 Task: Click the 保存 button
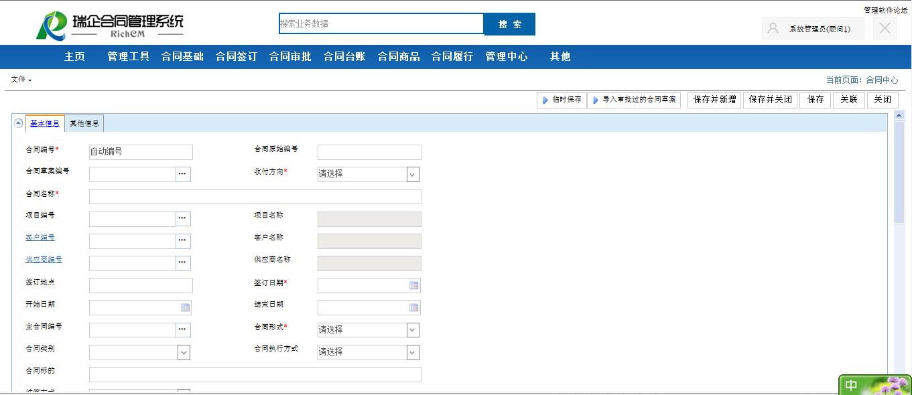pos(816,100)
